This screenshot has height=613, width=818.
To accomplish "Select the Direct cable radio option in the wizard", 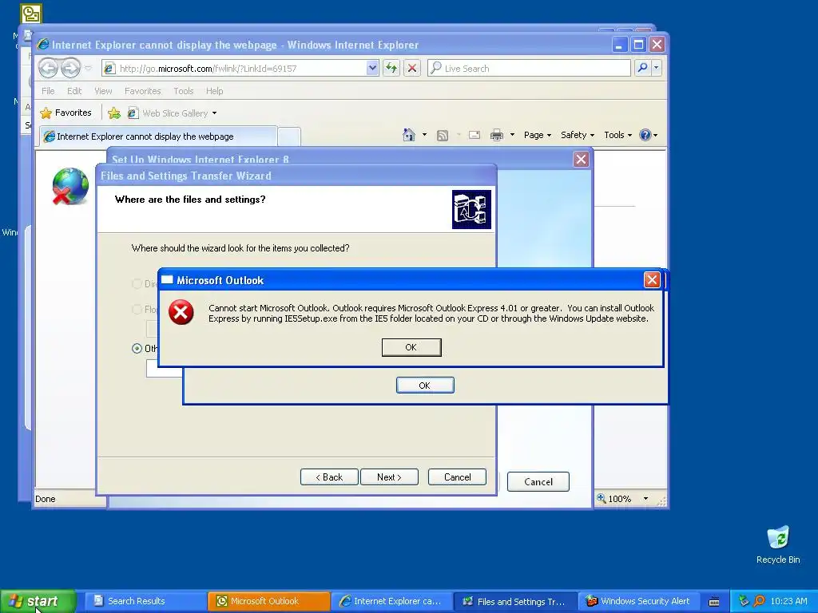I will point(137,283).
